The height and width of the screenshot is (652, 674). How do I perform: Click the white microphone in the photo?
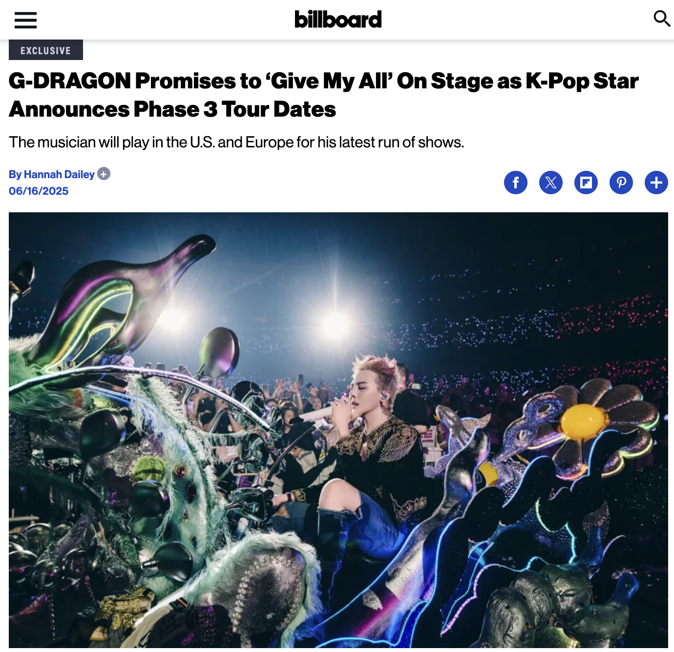(x=317, y=415)
